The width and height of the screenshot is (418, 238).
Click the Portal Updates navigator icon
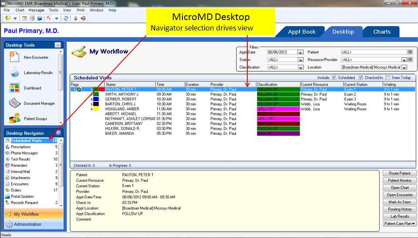click(x=7, y=196)
